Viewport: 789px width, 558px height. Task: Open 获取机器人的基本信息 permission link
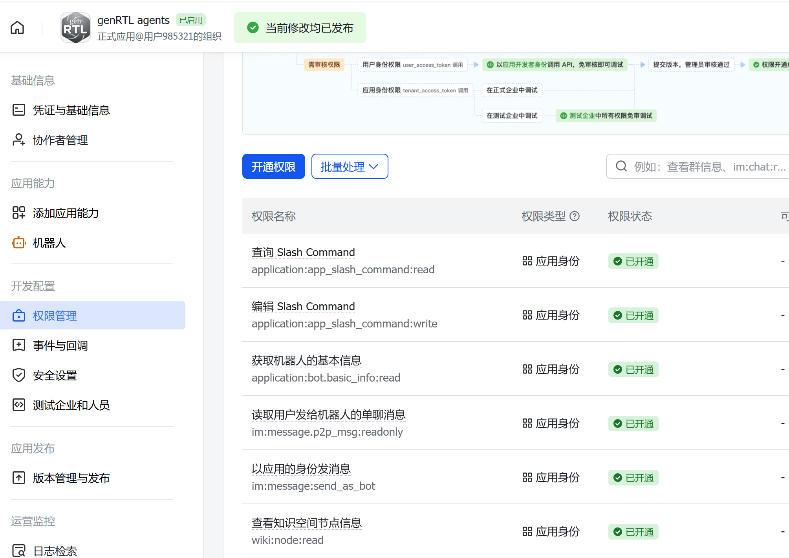pos(307,360)
